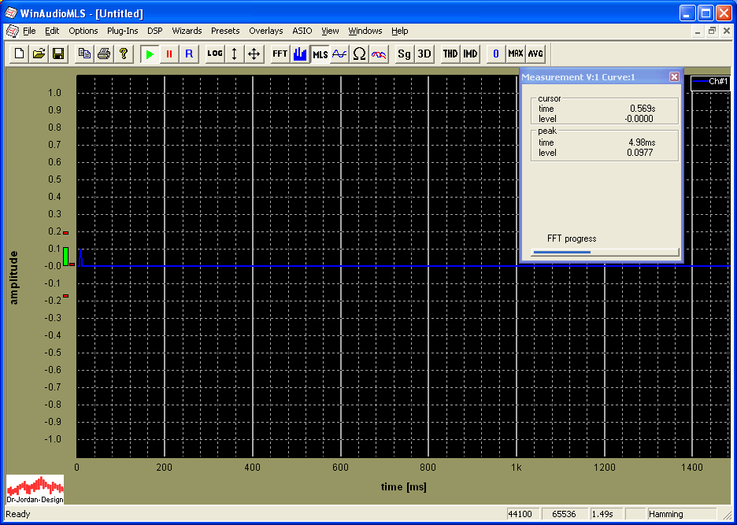This screenshot has height=525, width=737.
Task: Close the Measurement V:1 Curve:1 panel
Action: (x=674, y=77)
